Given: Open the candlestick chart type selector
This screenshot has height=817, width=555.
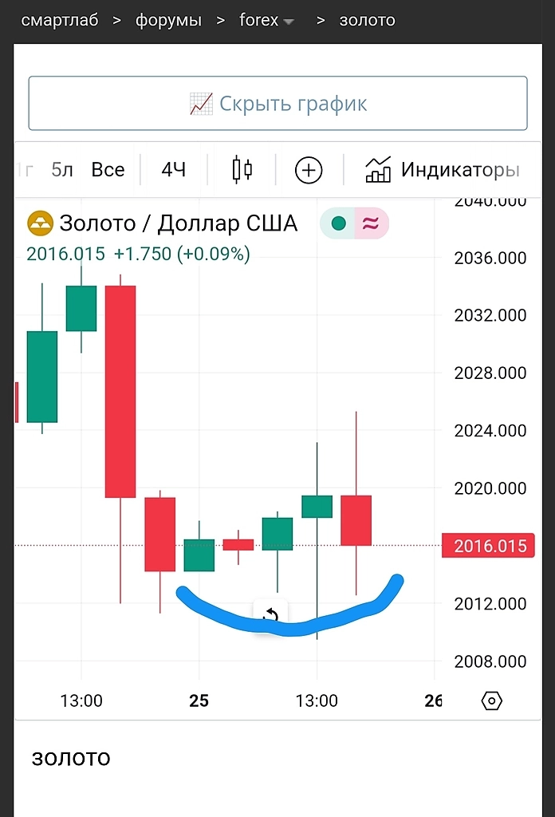Looking at the screenshot, I should [x=242, y=169].
